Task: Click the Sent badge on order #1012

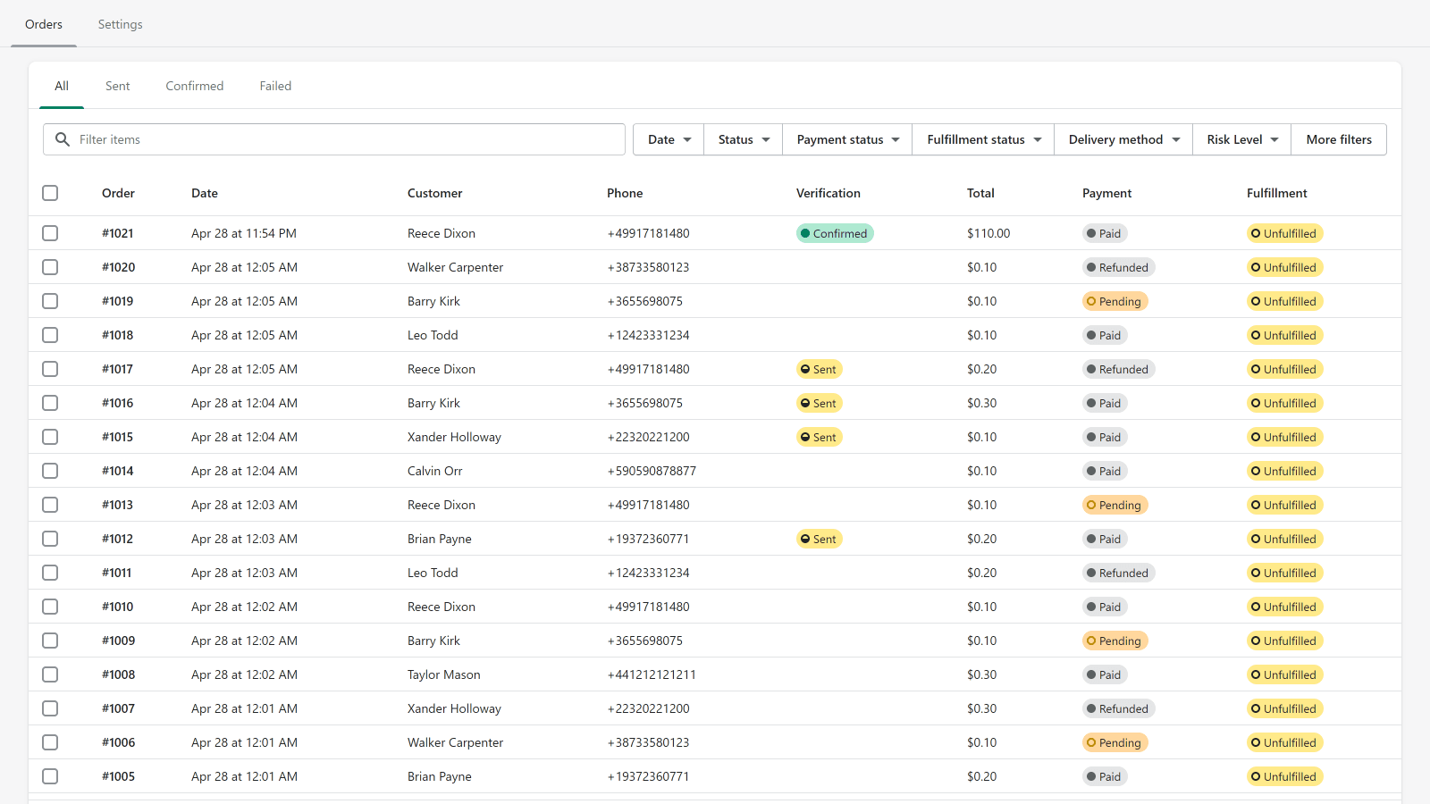Action: (819, 539)
